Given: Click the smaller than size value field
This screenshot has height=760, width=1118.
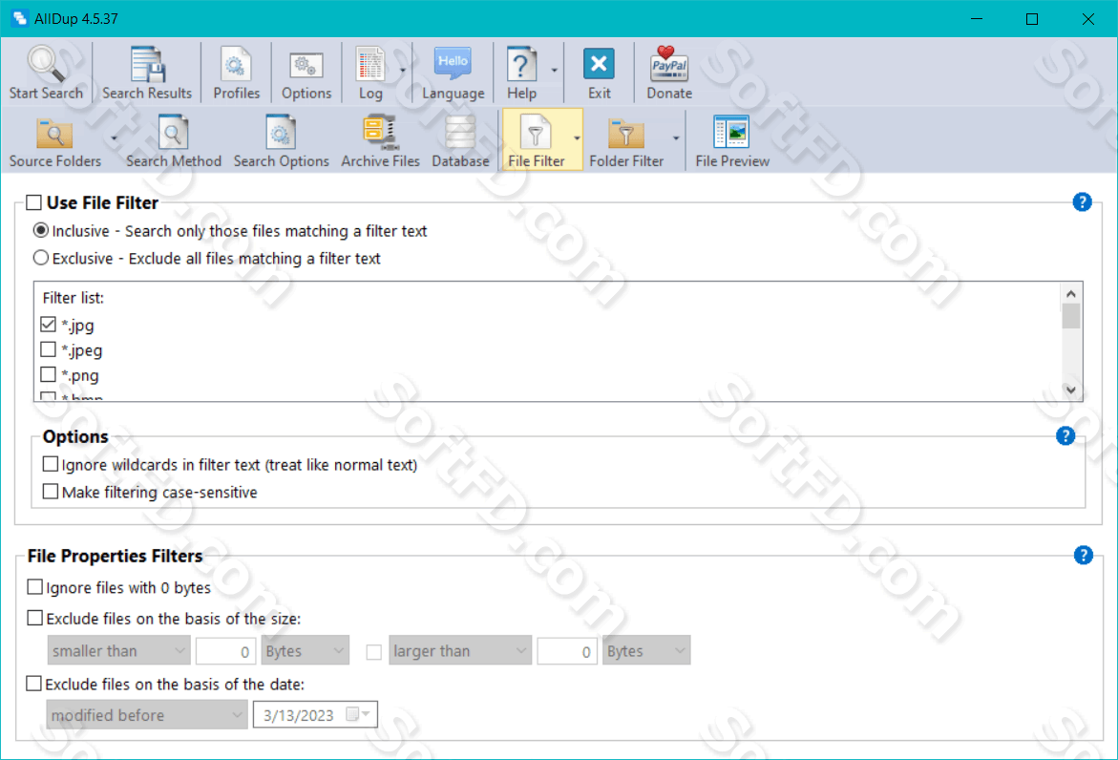Looking at the screenshot, I should [226, 650].
